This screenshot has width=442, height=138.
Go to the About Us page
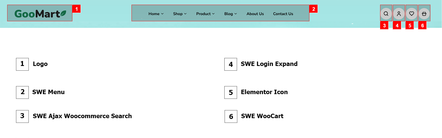pos(255,14)
